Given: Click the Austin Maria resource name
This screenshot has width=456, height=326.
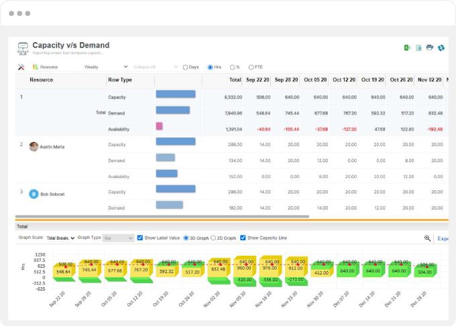Looking at the screenshot, I should 52,147.
